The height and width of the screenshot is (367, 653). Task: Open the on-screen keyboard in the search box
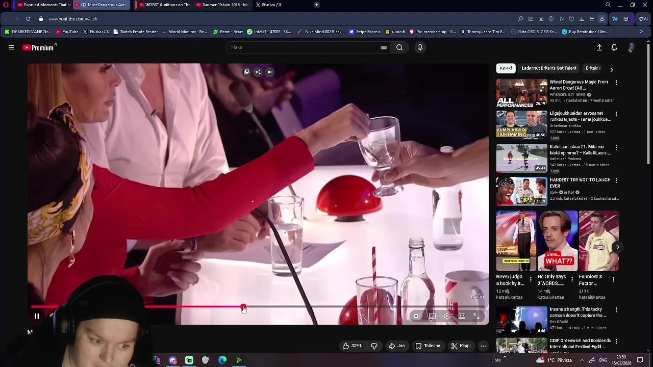[x=384, y=47]
